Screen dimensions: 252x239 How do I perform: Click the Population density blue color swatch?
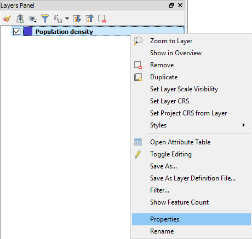pyautogui.click(x=28, y=31)
